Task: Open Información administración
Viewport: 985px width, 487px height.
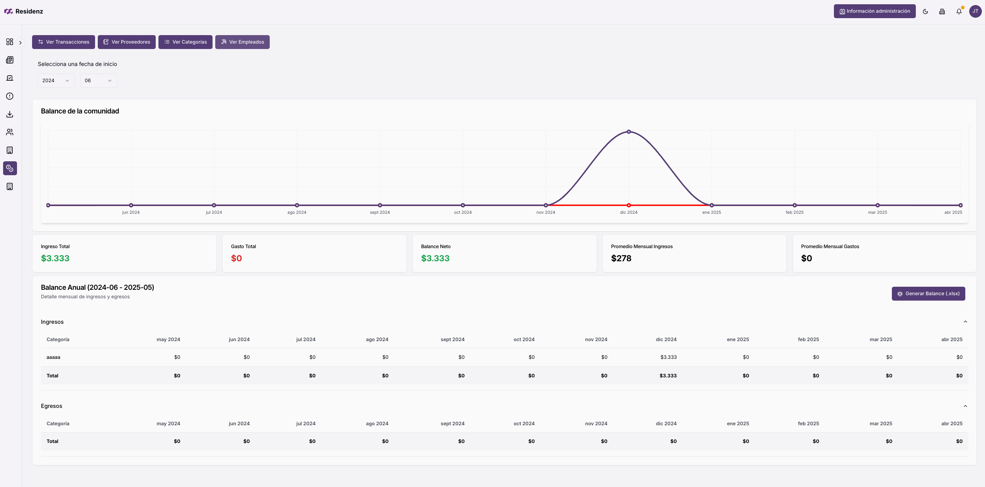Action: pos(874,11)
